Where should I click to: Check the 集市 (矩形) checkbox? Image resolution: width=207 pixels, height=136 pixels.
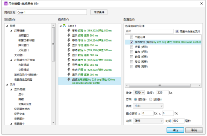point(131,52)
